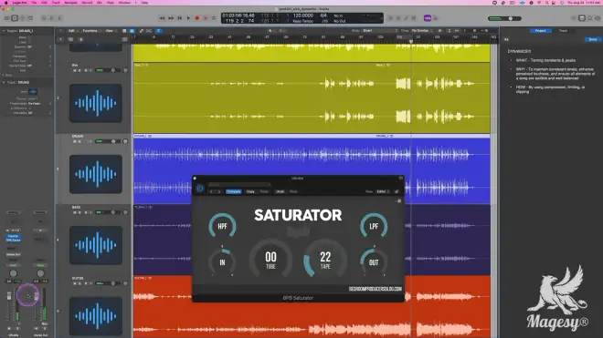Click the TUBE amount dial showing 00

point(270,260)
